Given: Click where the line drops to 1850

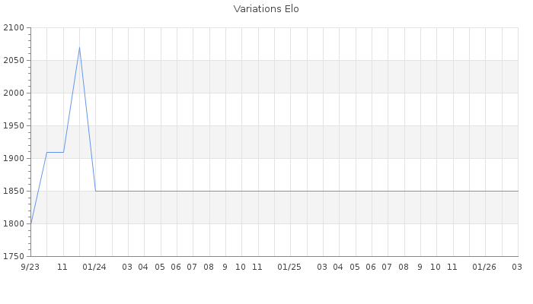Looking at the screenshot, I should (x=95, y=191).
